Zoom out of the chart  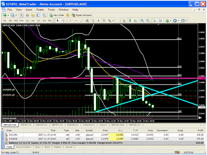point(148,21)
